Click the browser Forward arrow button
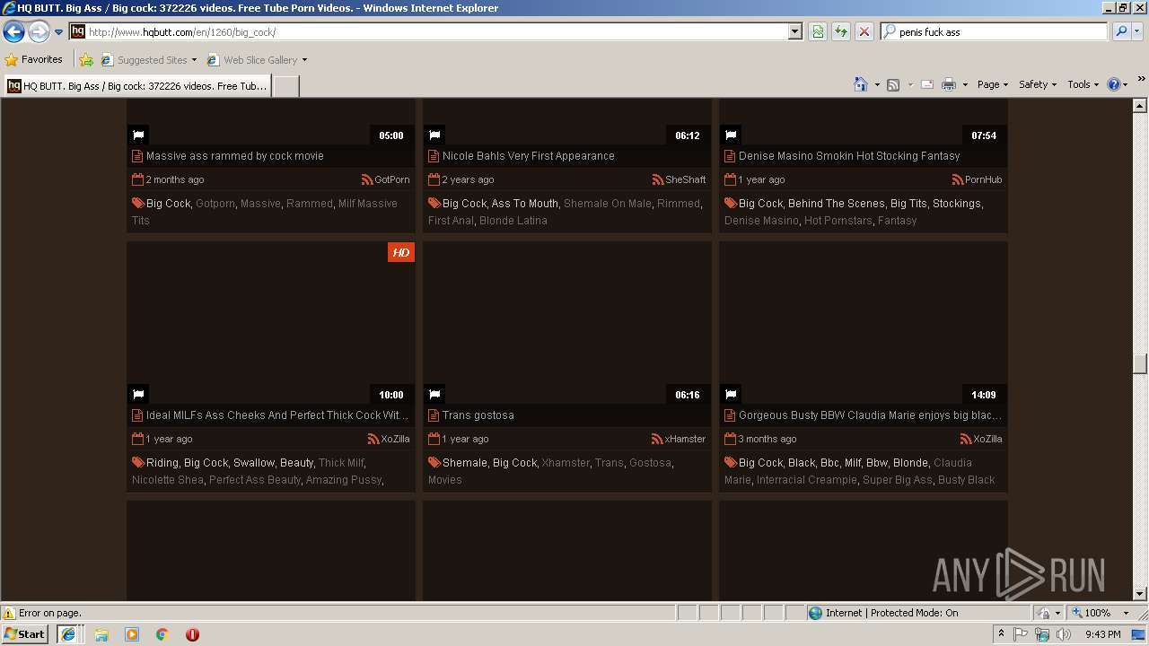This screenshot has width=1149, height=646. click(x=39, y=31)
